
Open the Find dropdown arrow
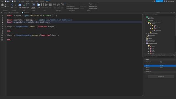pos(20,9)
